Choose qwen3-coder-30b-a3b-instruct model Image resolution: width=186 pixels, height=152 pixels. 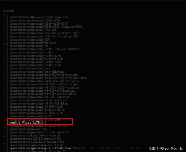pos(45,49)
